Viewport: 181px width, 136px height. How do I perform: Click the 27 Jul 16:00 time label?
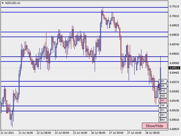click(x=134, y=133)
